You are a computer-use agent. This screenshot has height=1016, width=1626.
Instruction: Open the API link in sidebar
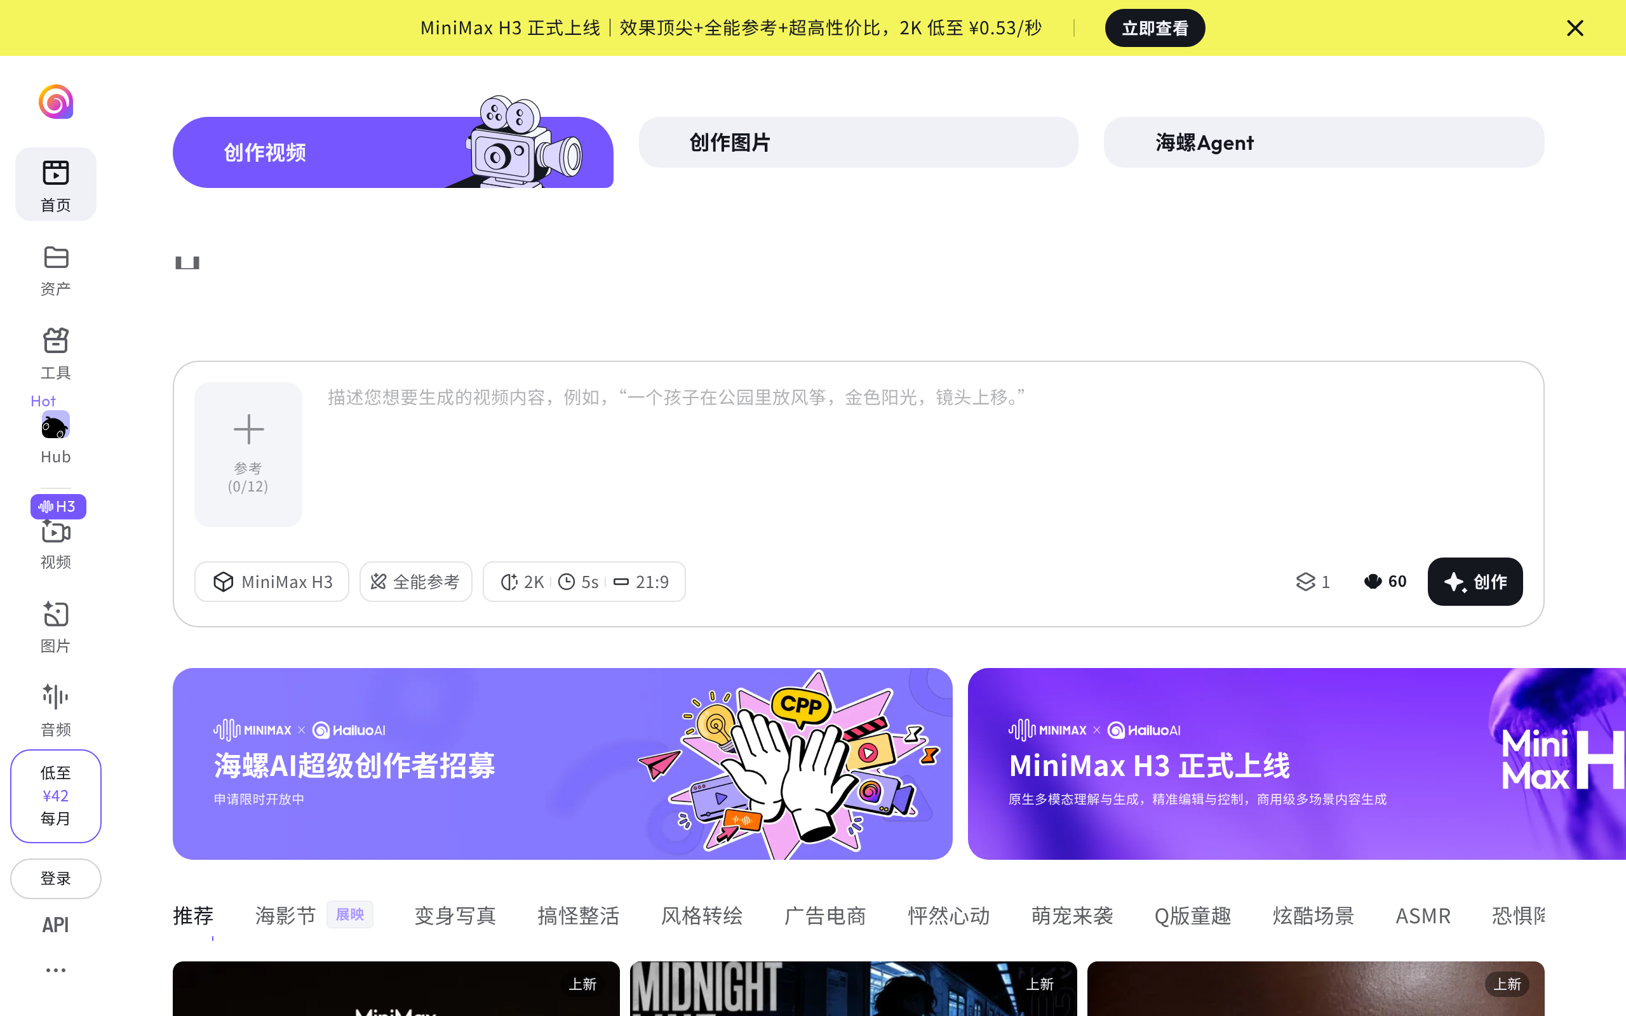point(56,925)
